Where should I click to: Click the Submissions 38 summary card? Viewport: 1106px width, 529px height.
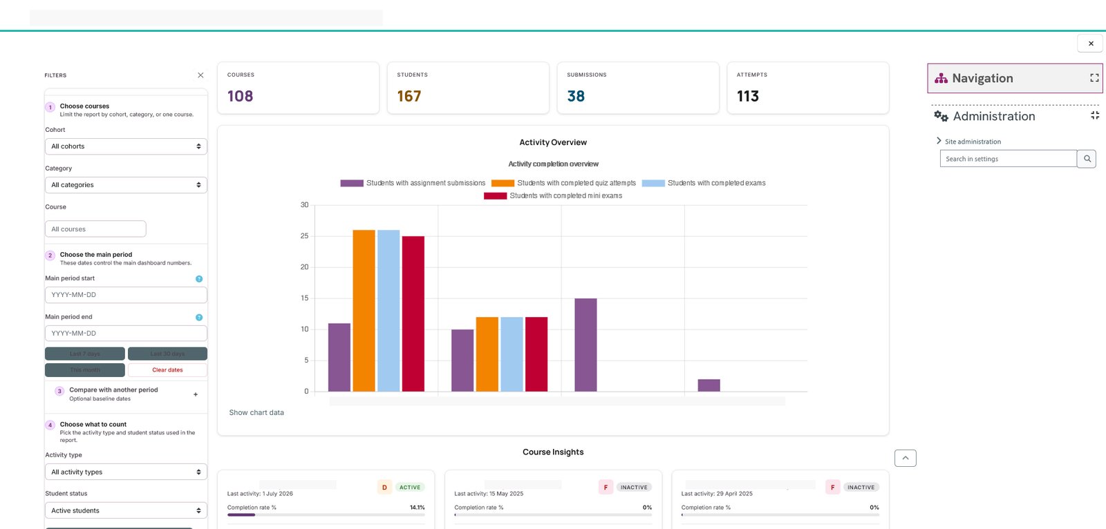point(638,88)
